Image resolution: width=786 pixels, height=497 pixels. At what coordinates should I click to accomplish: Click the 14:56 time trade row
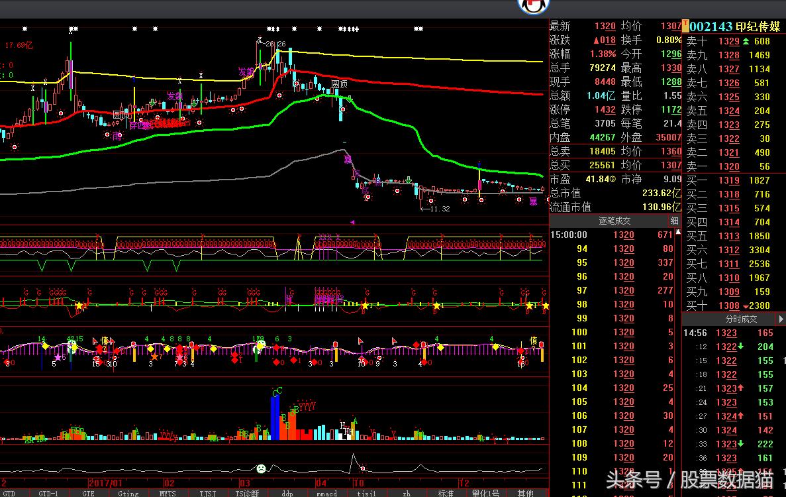(729, 333)
